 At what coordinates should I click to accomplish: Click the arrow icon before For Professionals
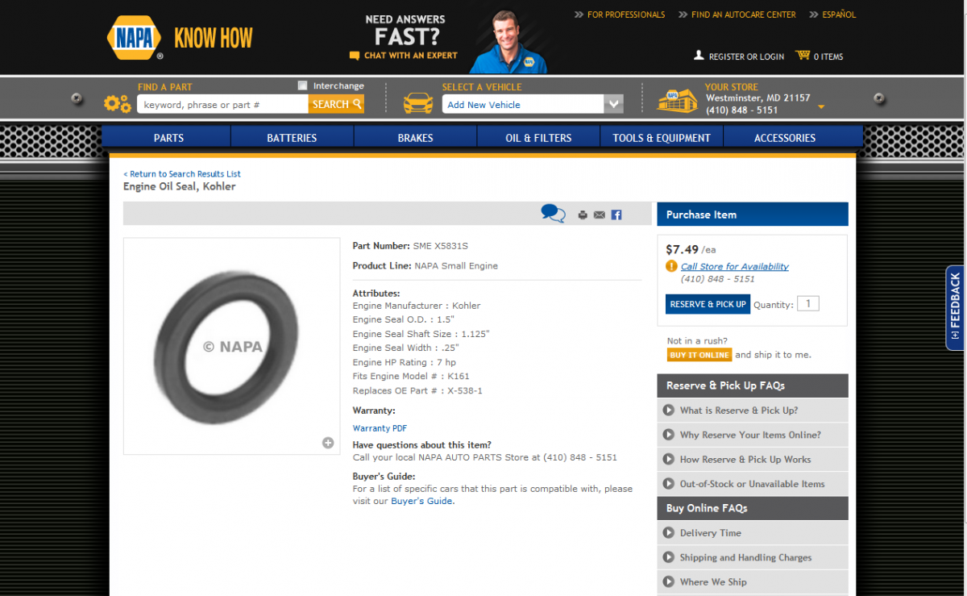[x=579, y=15]
